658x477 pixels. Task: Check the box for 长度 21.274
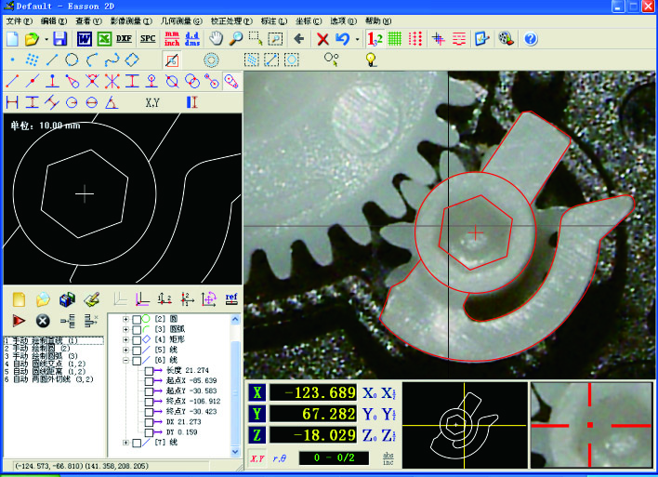point(149,371)
